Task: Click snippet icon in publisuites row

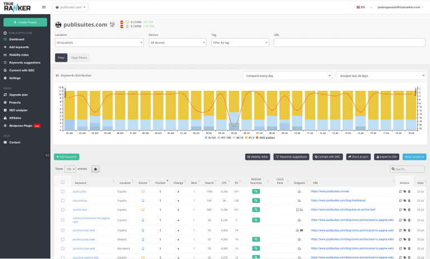Action: [x=300, y=192]
